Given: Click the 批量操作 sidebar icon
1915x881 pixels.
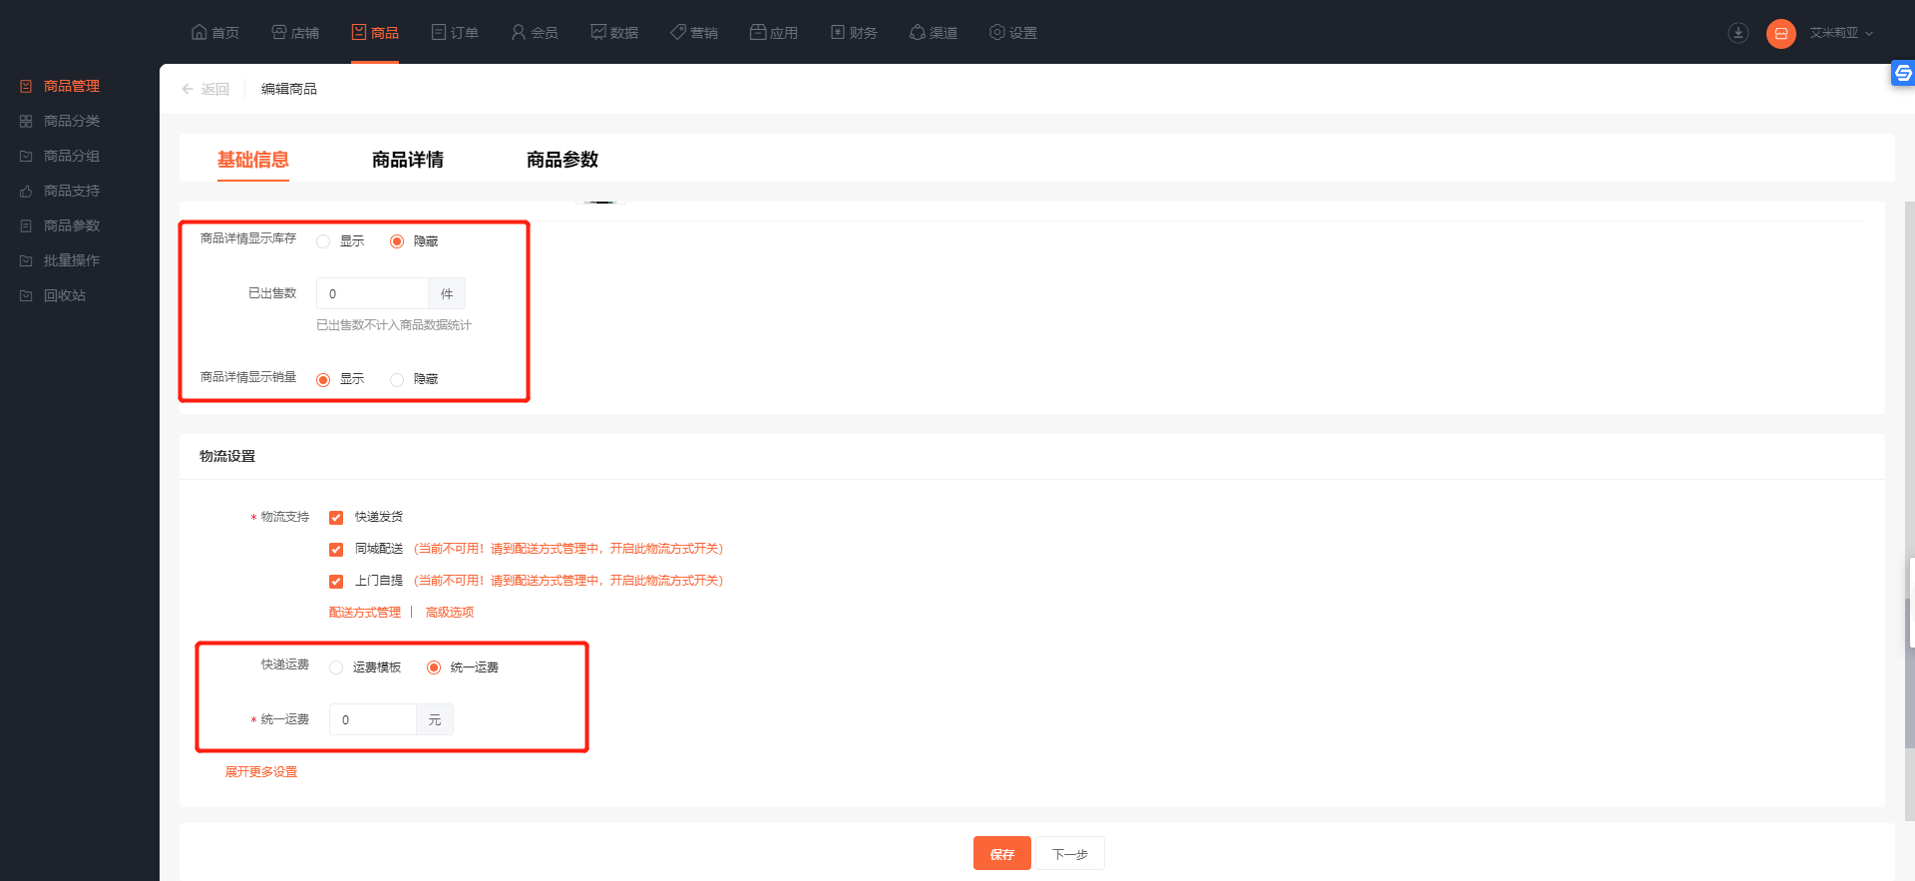Looking at the screenshot, I should click(x=26, y=260).
